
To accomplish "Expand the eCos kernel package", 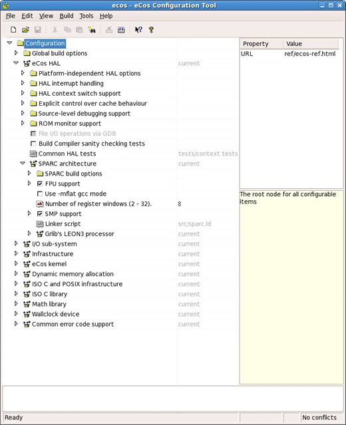I will point(16,263).
